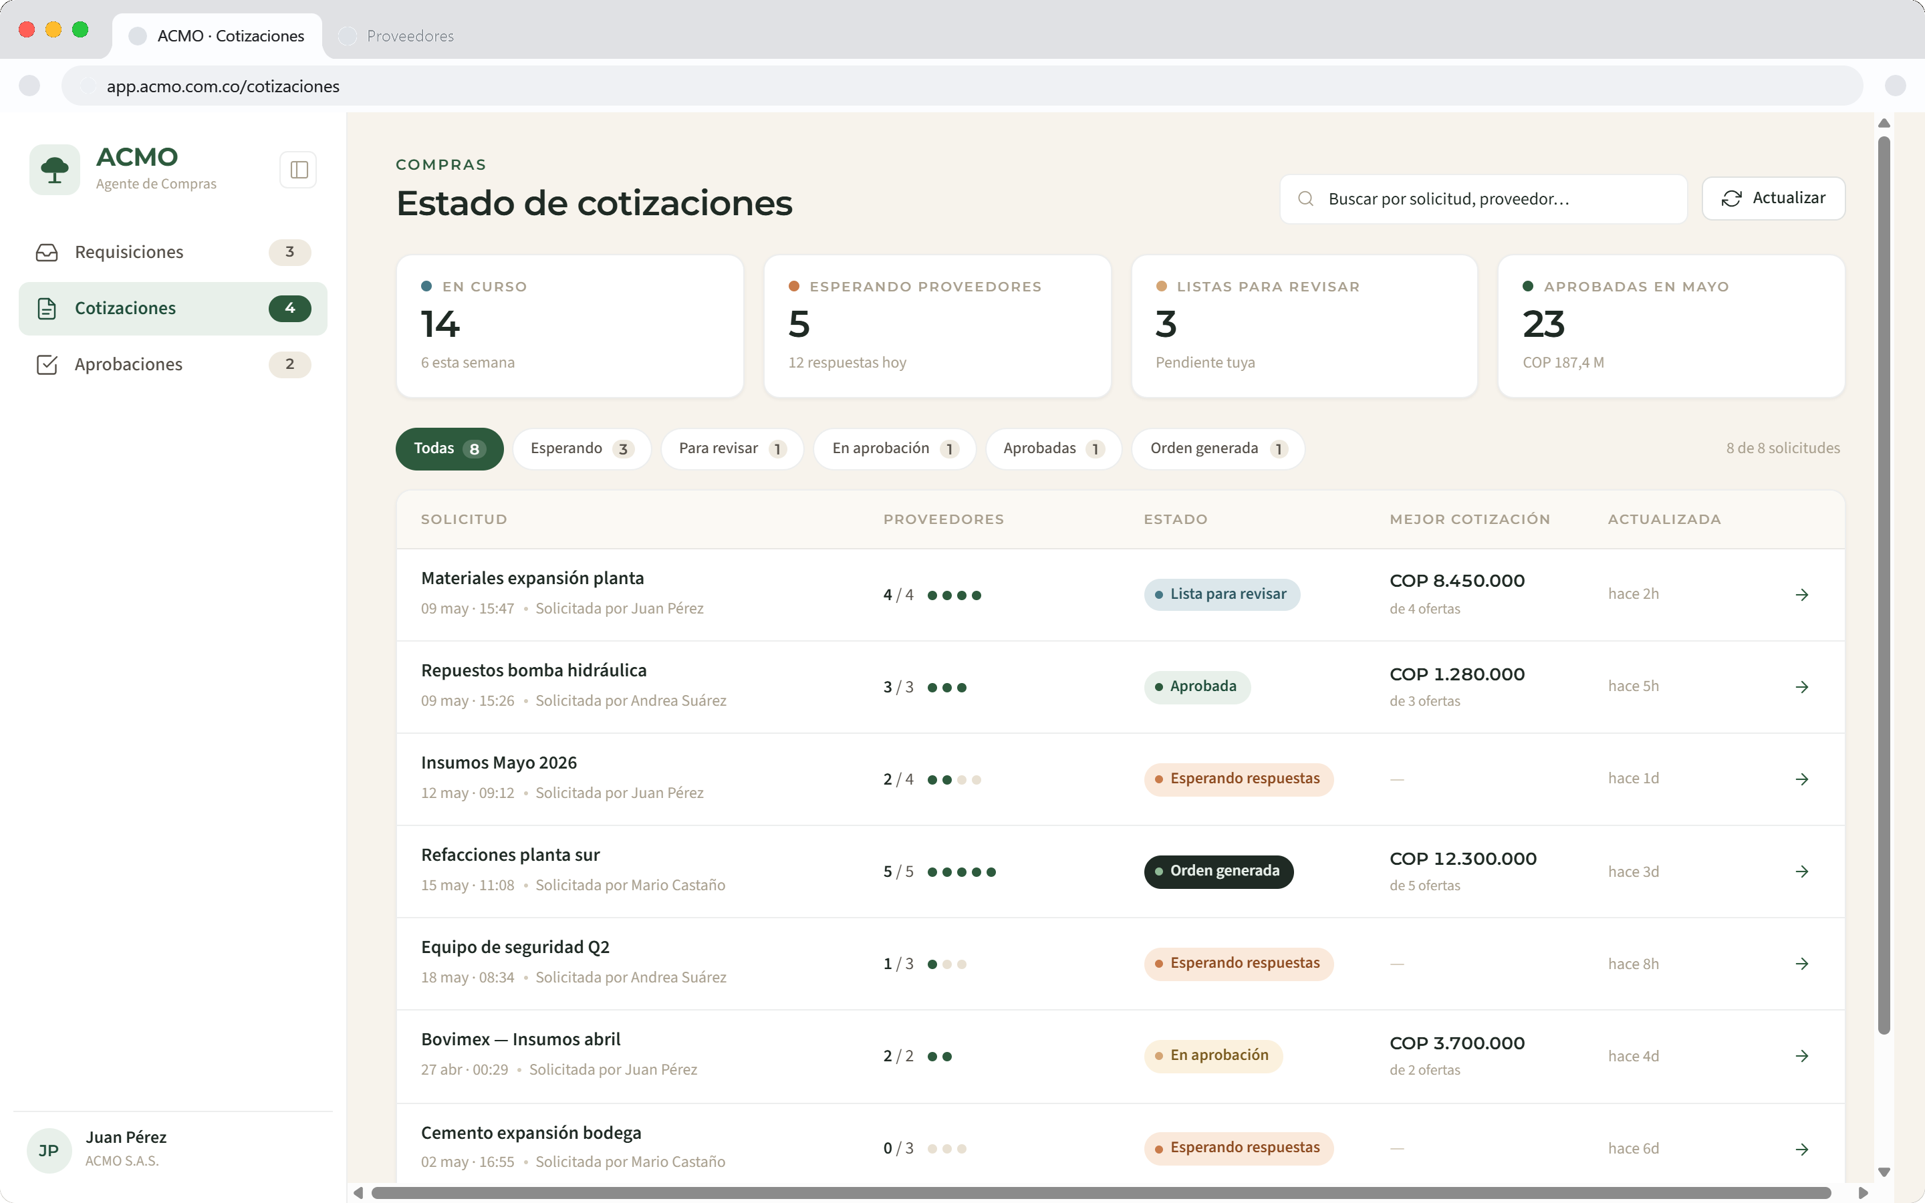Click provider dots for Refacciones planta sur
The height and width of the screenshot is (1203, 1925).
click(961, 872)
